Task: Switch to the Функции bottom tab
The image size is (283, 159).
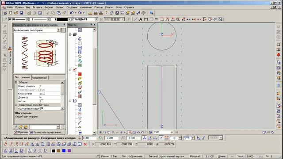Action: 21,132
